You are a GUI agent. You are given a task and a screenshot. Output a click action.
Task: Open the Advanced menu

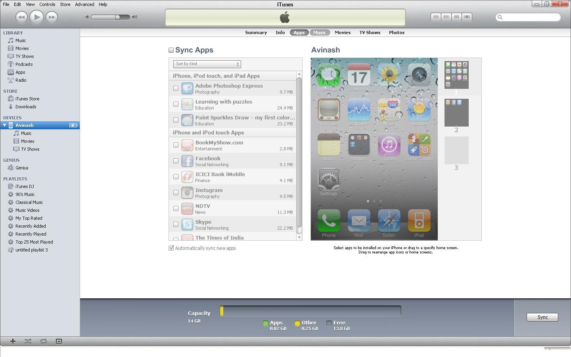click(84, 4)
